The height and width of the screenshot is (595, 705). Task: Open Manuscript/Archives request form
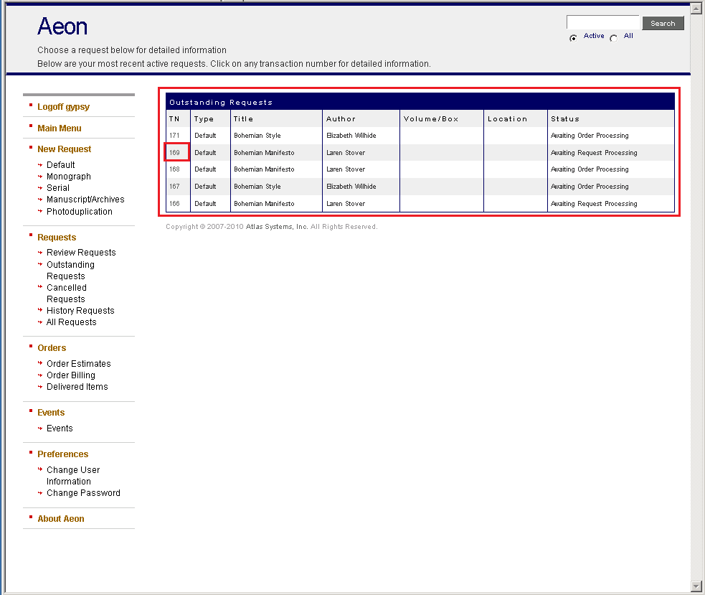click(85, 200)
